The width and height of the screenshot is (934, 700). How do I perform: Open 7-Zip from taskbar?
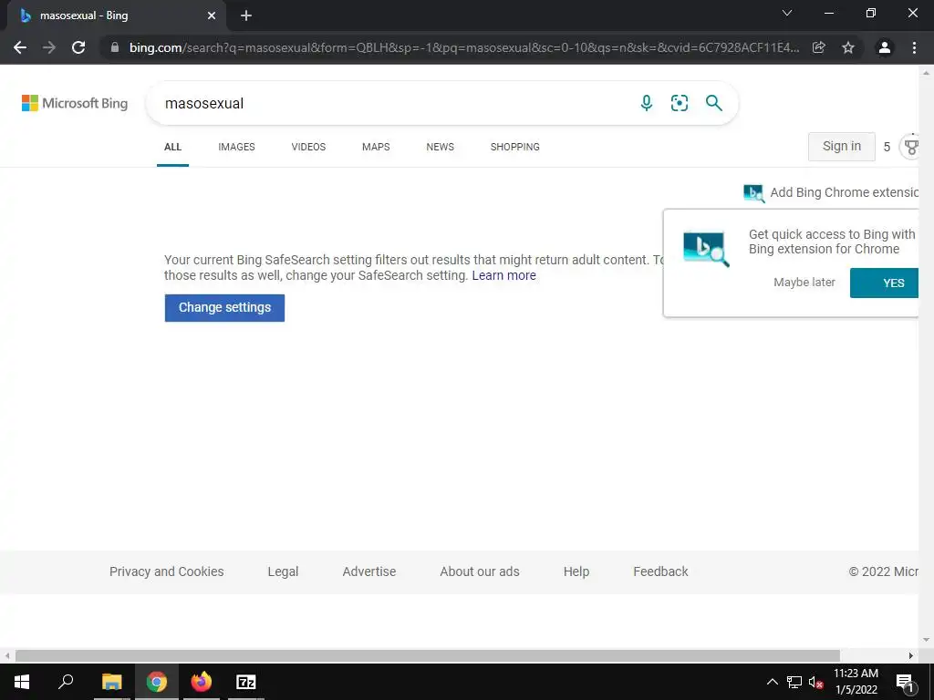pyautogui.click(x=246, y=682)
